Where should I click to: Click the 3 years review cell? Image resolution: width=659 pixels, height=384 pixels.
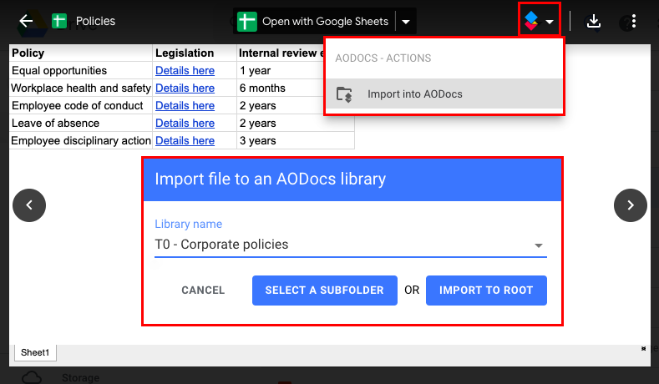(x=296, y=141)
